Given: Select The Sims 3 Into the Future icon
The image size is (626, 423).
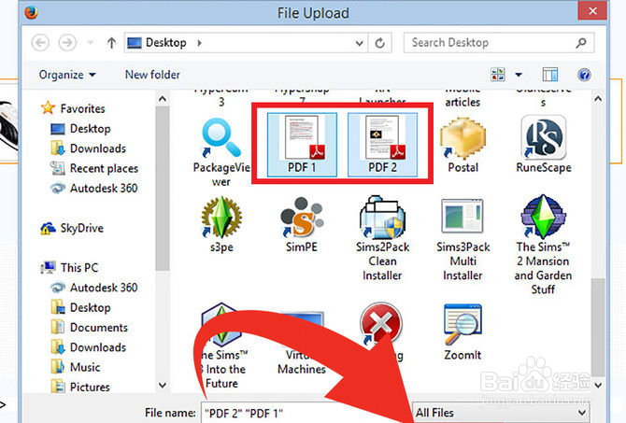Looking at the screenshot, I should 221,346.
